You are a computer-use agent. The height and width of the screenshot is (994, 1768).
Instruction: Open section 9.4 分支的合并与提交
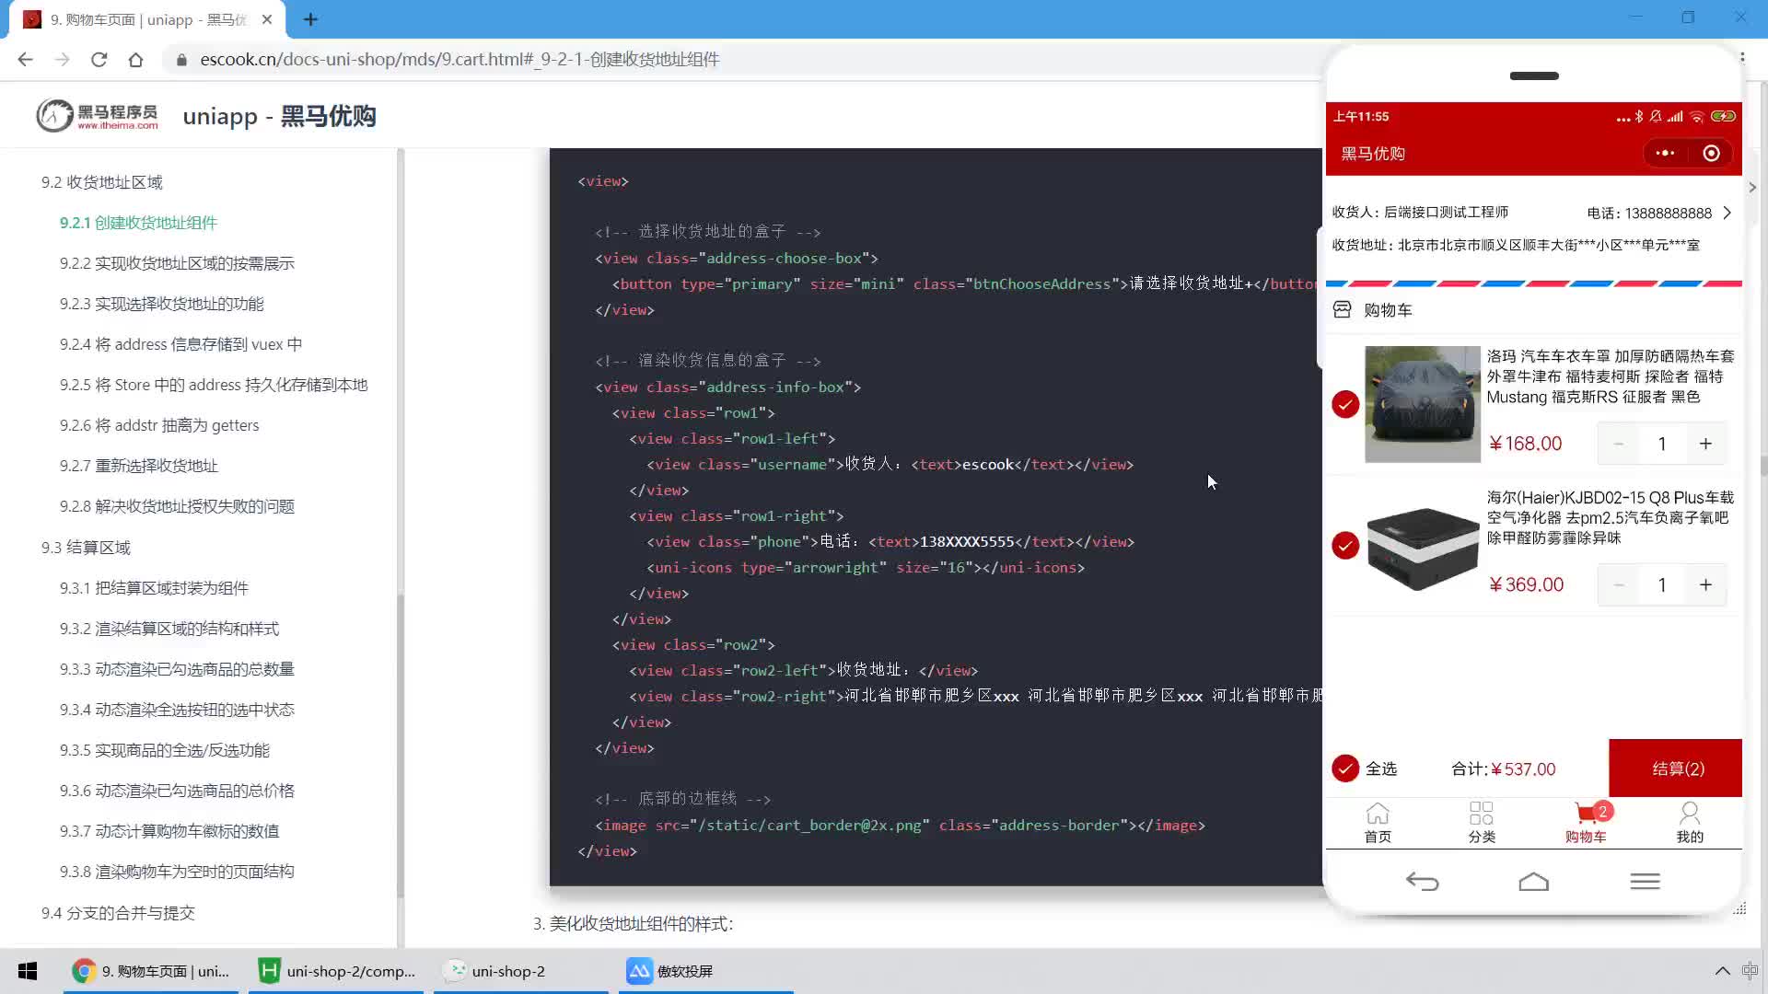118,913
